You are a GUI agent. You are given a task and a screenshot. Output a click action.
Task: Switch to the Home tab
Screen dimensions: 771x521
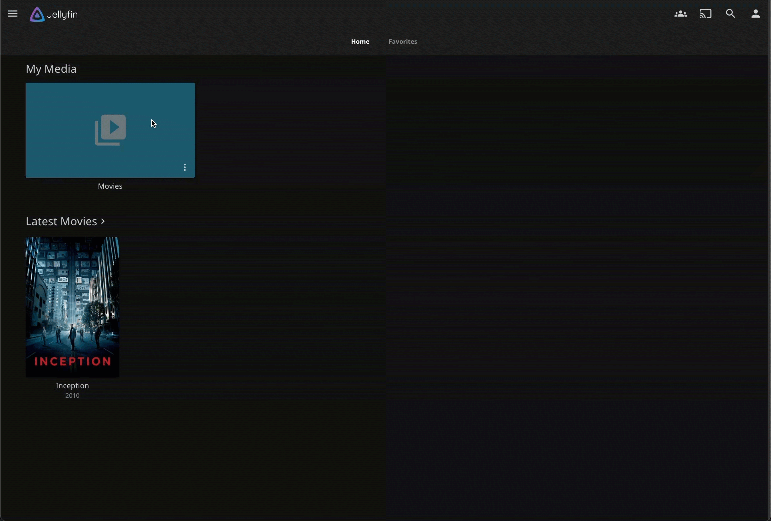[360, 42]
